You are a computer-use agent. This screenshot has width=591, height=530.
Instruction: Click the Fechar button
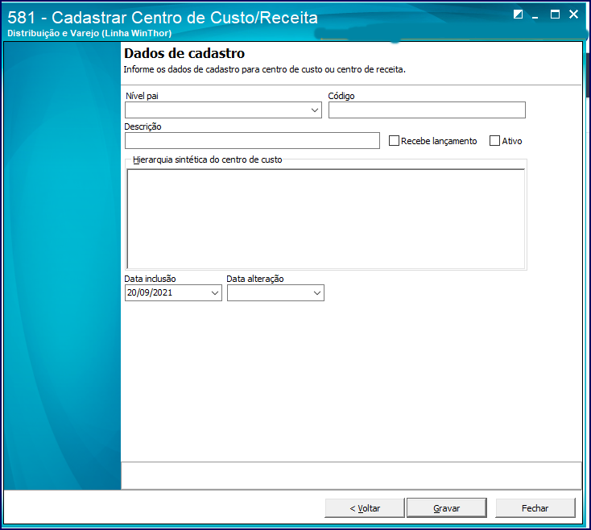point(535,508)
